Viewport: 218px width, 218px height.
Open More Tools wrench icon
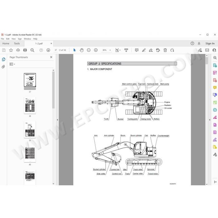tap(215, 154)
